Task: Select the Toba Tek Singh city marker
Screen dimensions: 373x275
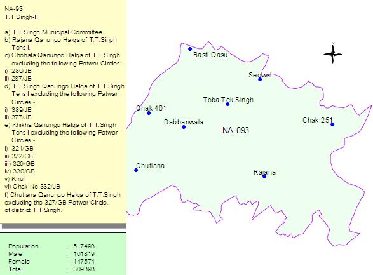Action: (x=227, y=104)
